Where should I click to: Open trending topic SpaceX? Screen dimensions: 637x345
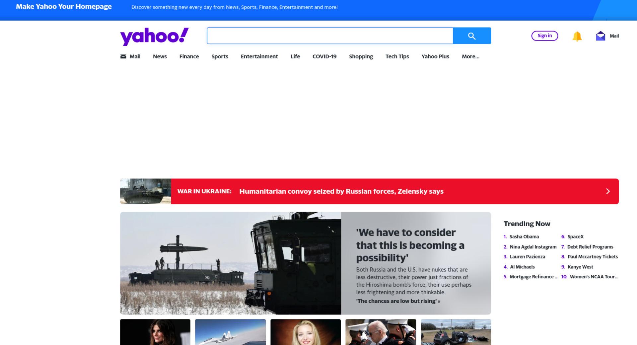(576, 237)
